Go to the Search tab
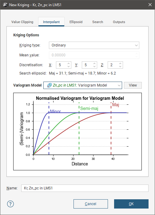The image size is (155, 215). coord(97,22)
